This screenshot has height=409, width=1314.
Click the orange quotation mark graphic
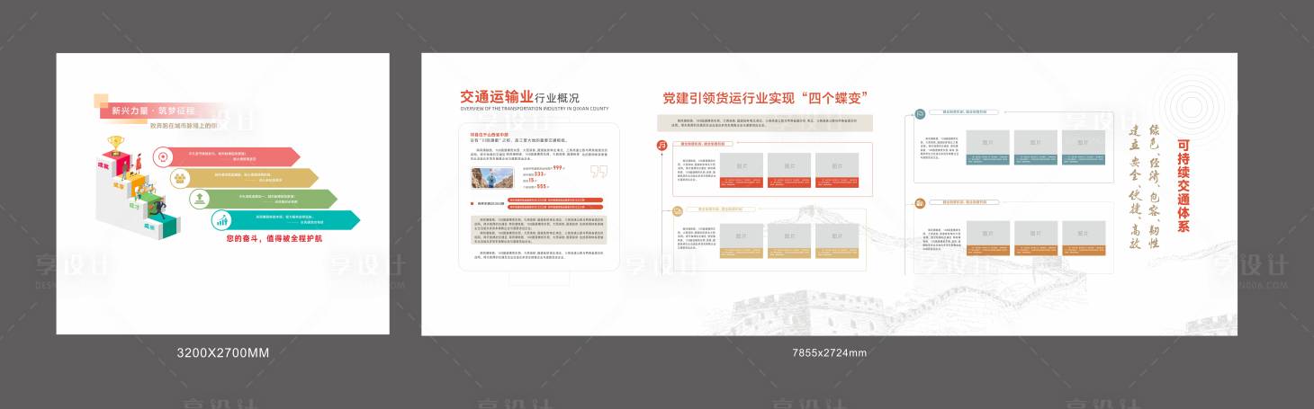(x=598, y=173)
